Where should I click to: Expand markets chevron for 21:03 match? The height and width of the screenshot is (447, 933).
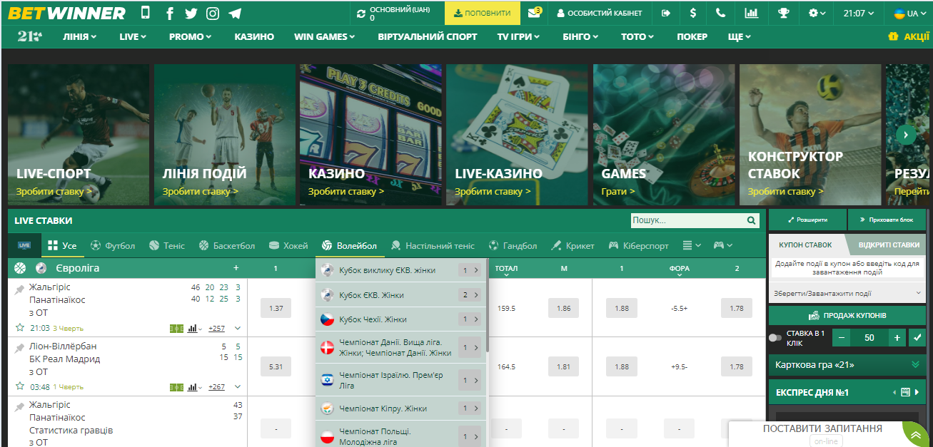click(237, 328)
